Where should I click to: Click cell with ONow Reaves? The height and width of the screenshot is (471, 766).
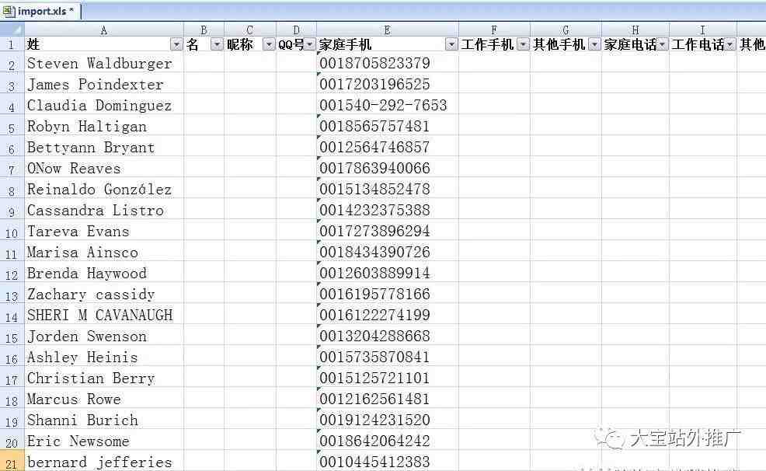click(x=104, y=169)
